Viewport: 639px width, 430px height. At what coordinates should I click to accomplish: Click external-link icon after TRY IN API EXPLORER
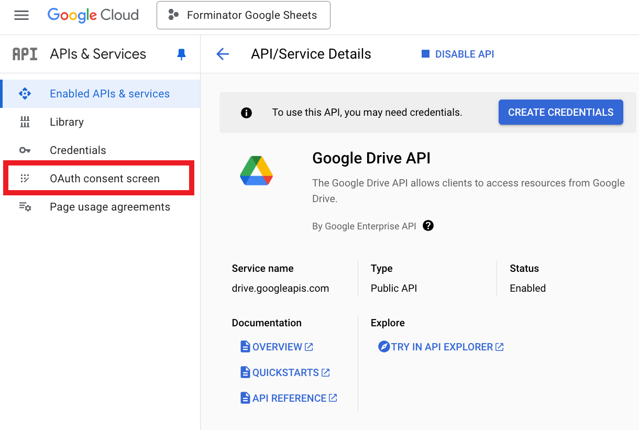(x=500, y=347)
